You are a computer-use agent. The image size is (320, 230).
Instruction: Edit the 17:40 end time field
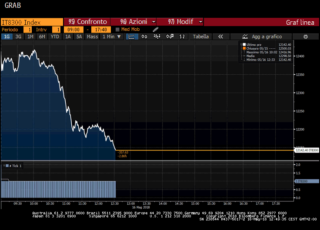click(x=101, y=30)
